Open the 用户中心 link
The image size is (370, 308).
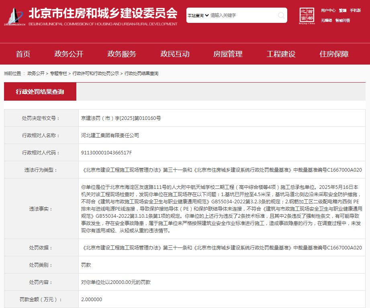[328, 10]
